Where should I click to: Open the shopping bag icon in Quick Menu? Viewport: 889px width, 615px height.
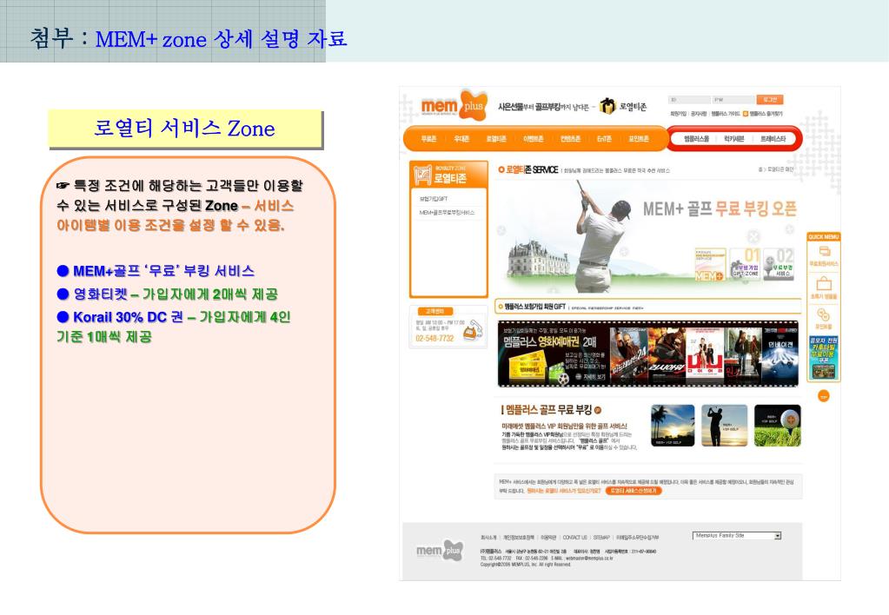click(824, 283)
